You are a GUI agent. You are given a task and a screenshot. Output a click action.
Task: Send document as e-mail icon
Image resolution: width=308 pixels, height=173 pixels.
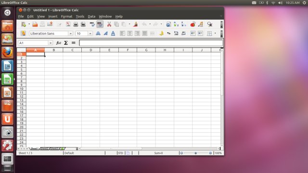pos(50,24)
